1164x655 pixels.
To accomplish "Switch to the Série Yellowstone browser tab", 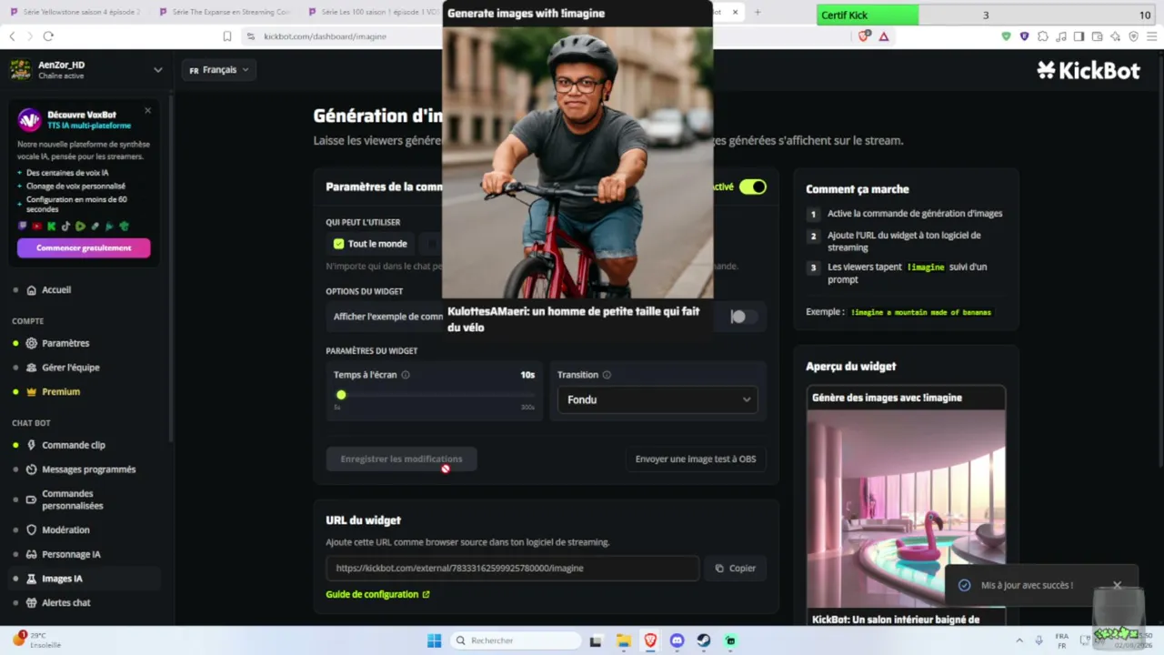I will pos(75,12).
